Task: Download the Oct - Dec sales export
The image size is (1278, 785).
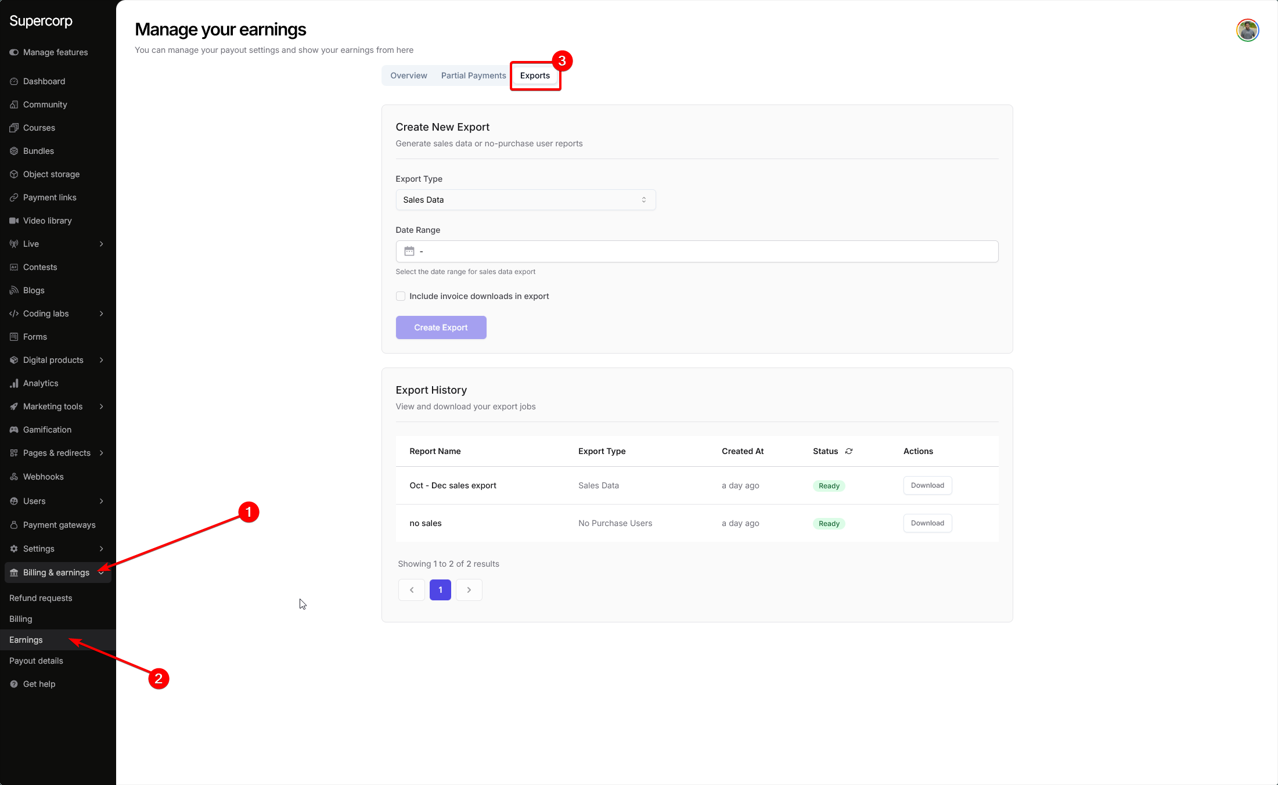Action: click(x=927, y=485)
